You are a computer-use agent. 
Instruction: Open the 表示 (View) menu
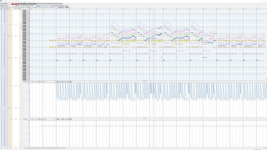(x=10, y=2)
